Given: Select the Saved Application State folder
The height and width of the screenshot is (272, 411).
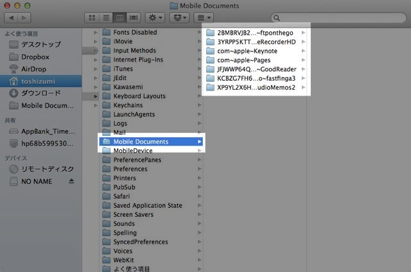Looking at the screenshot, I should (x=152, y=205).
